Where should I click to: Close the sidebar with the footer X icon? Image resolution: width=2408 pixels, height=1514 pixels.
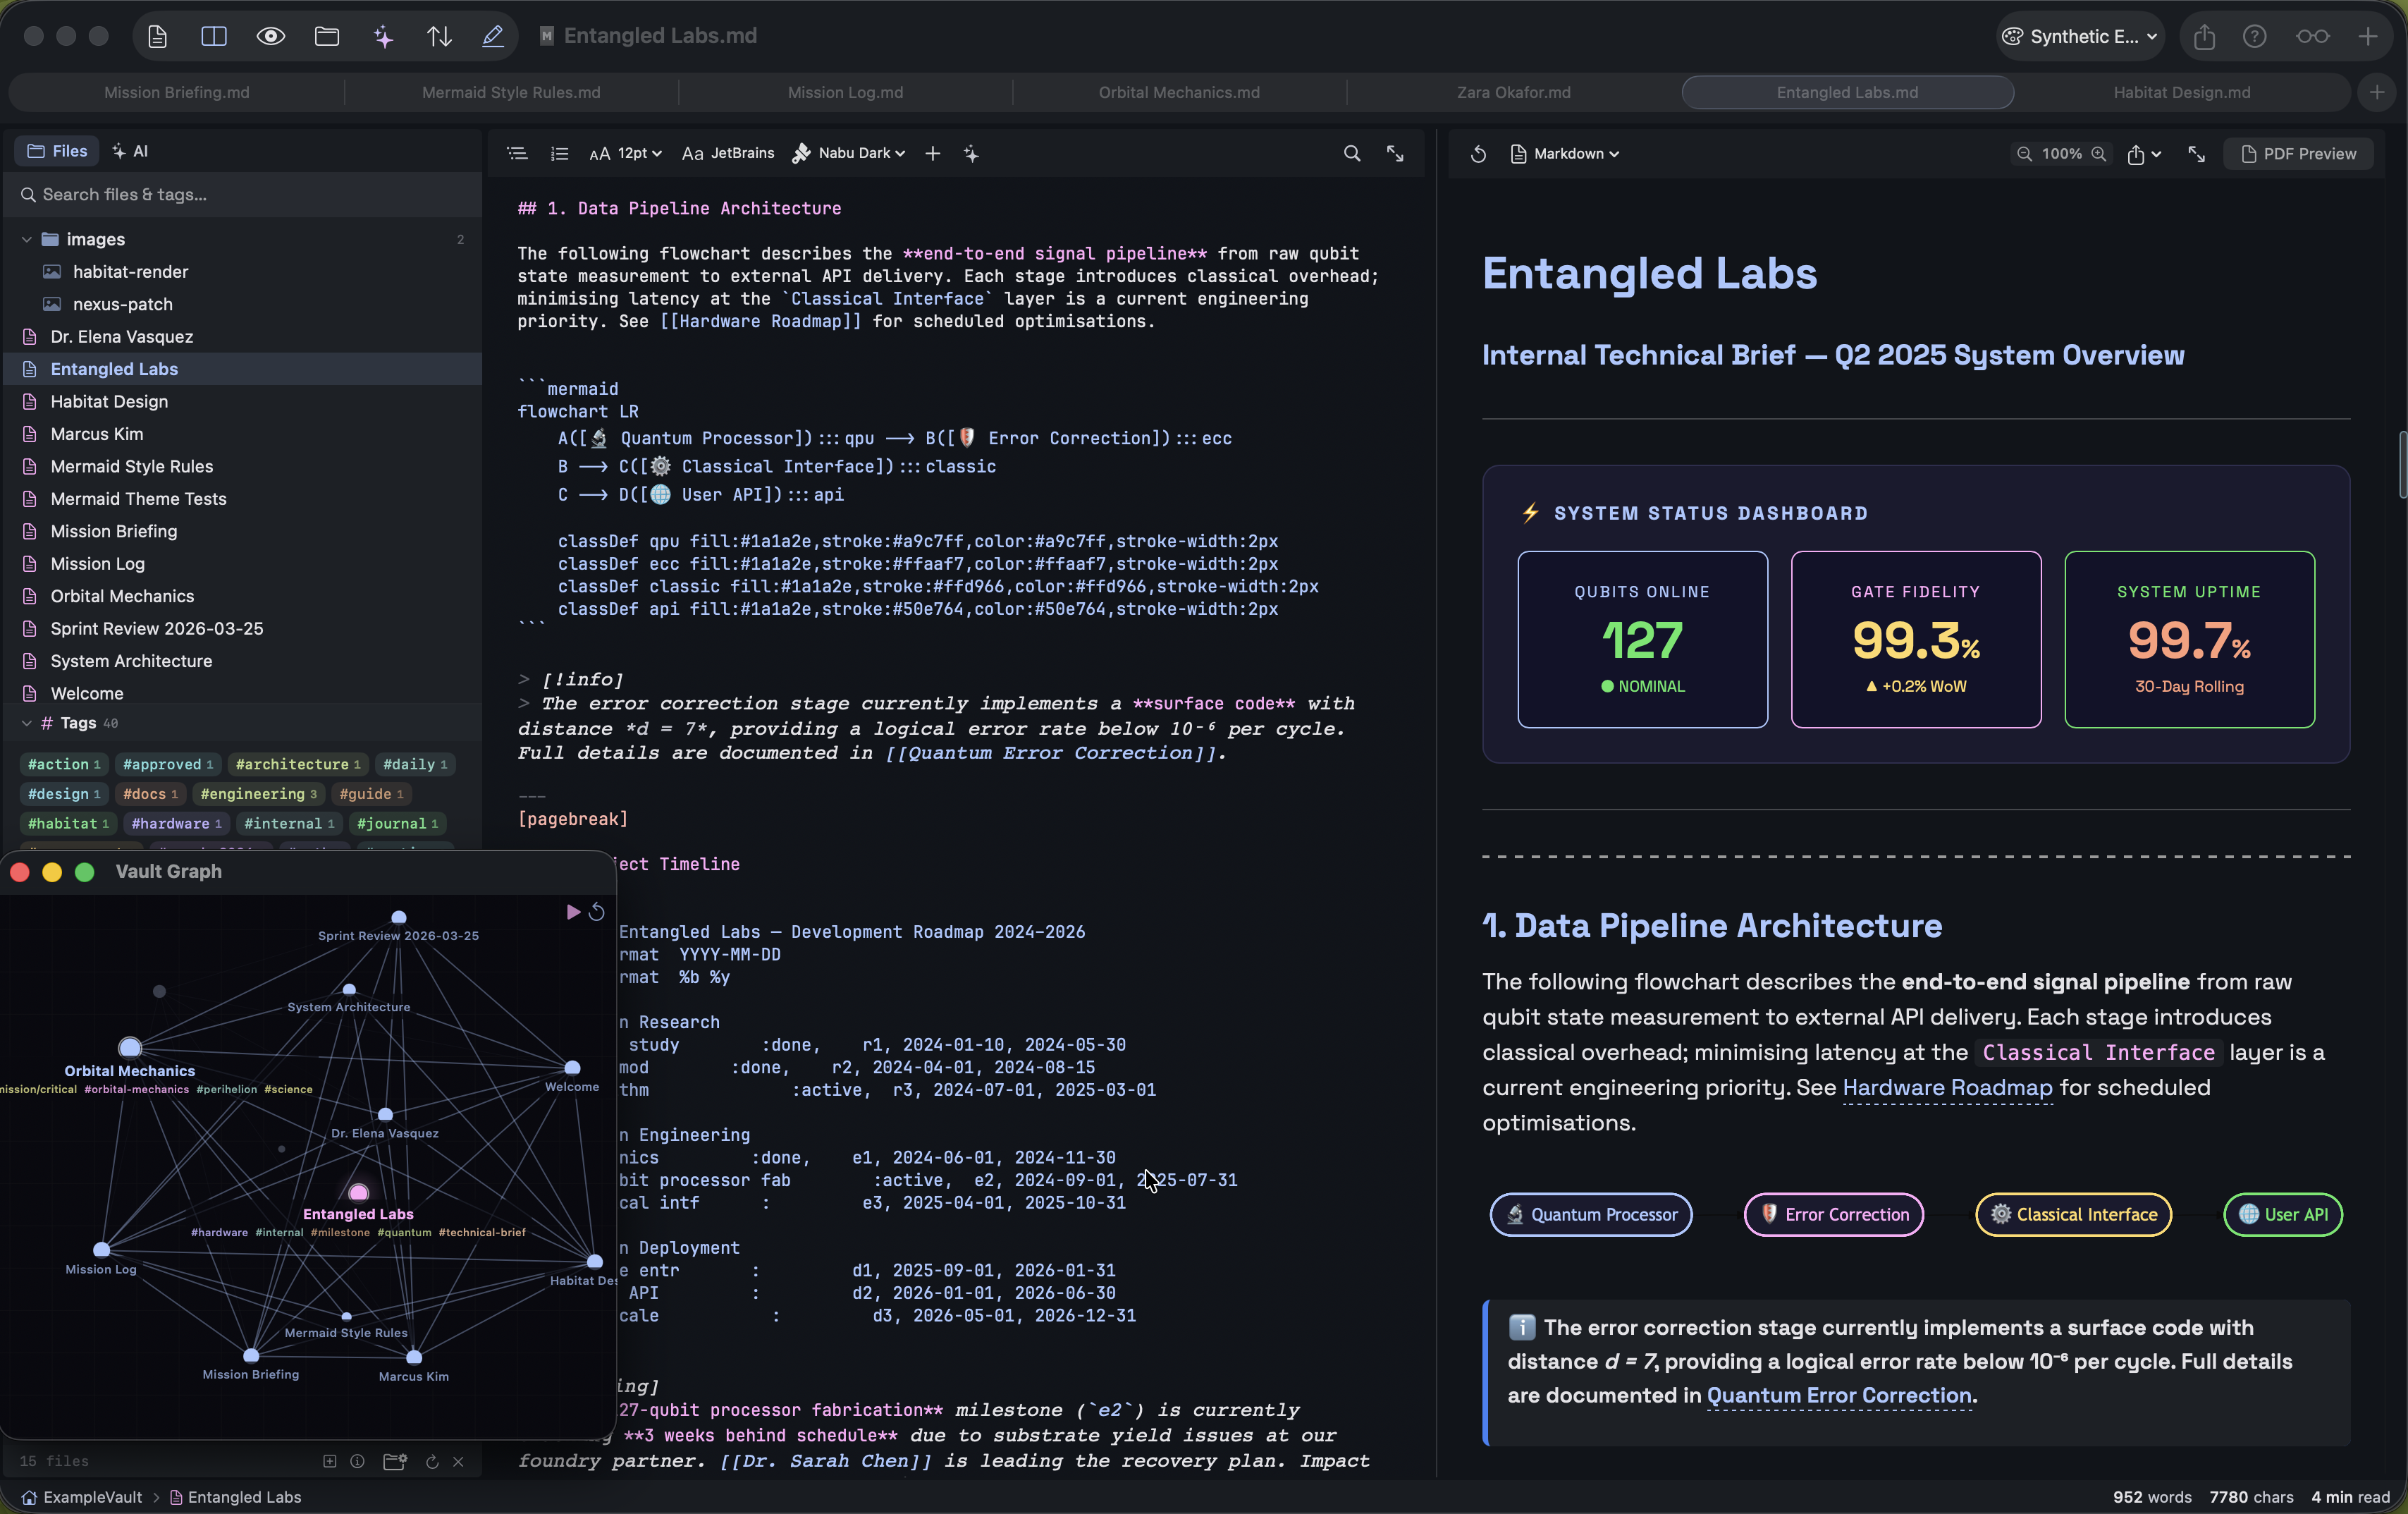point(458,1461)
